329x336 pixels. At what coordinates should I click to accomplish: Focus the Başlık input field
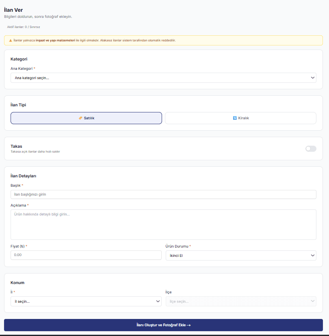163,194
